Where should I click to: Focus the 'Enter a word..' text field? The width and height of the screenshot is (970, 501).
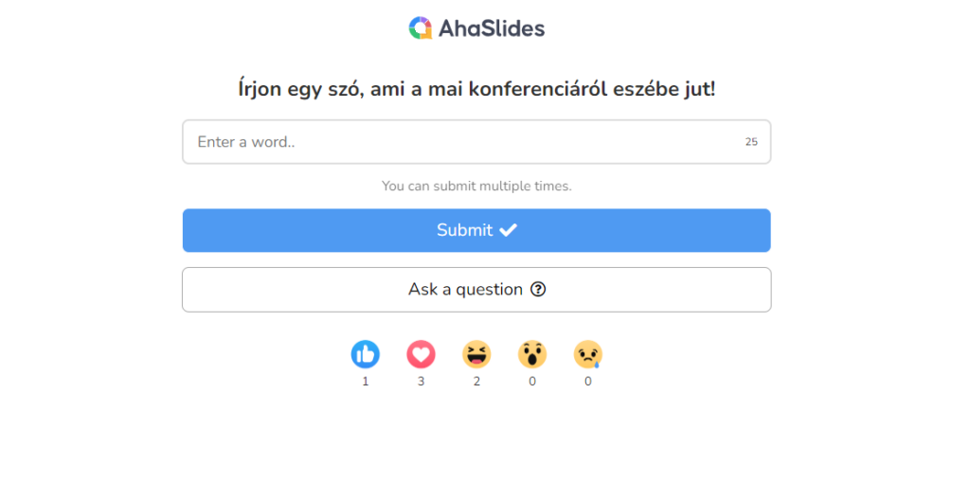(476, 142)
